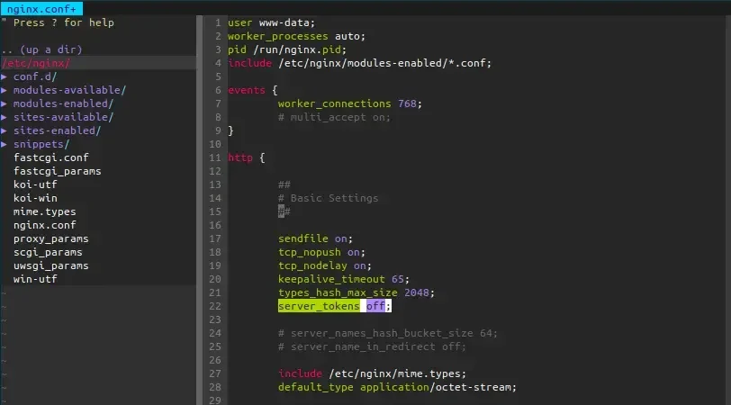Click '/etc/nginx/mime.types;' include path

397,373
